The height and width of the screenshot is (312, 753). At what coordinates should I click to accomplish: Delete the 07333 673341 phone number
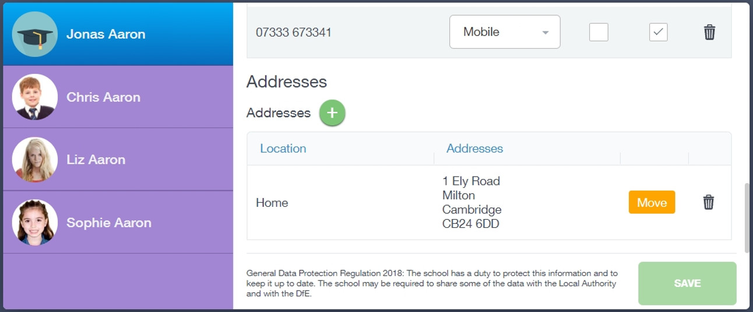709,32
